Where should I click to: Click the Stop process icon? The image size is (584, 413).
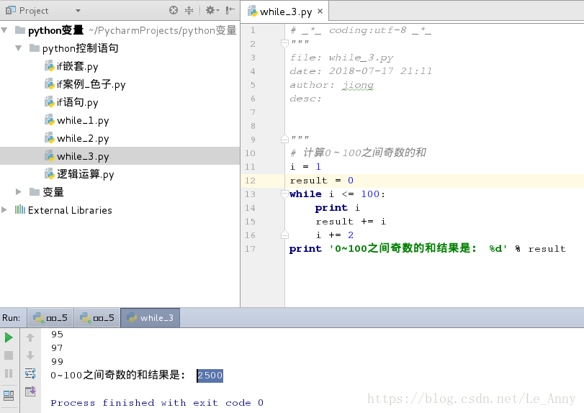pyautogui.click(x=9, y=355)
